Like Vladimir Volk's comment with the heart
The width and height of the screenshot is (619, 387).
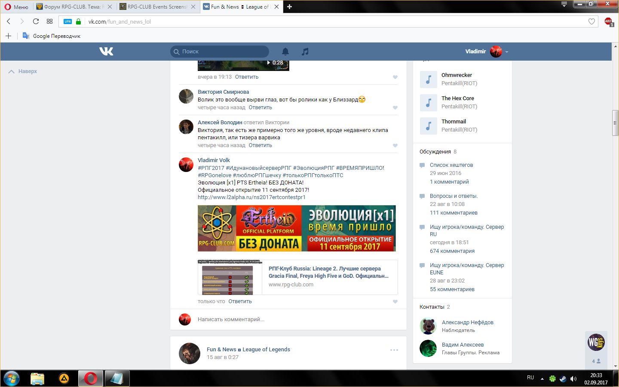coord(395,301)
